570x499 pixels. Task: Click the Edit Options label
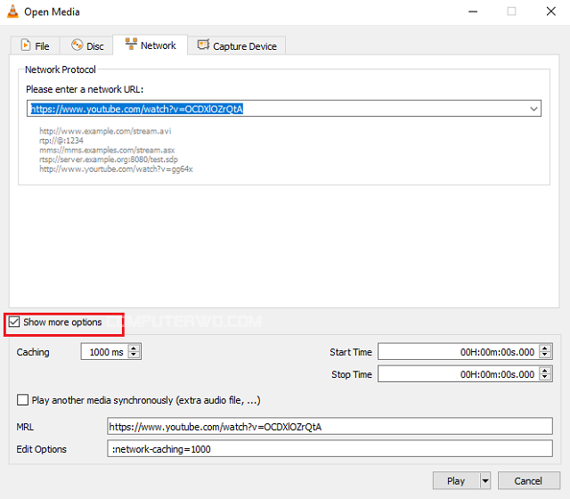[x=42, y=449]
